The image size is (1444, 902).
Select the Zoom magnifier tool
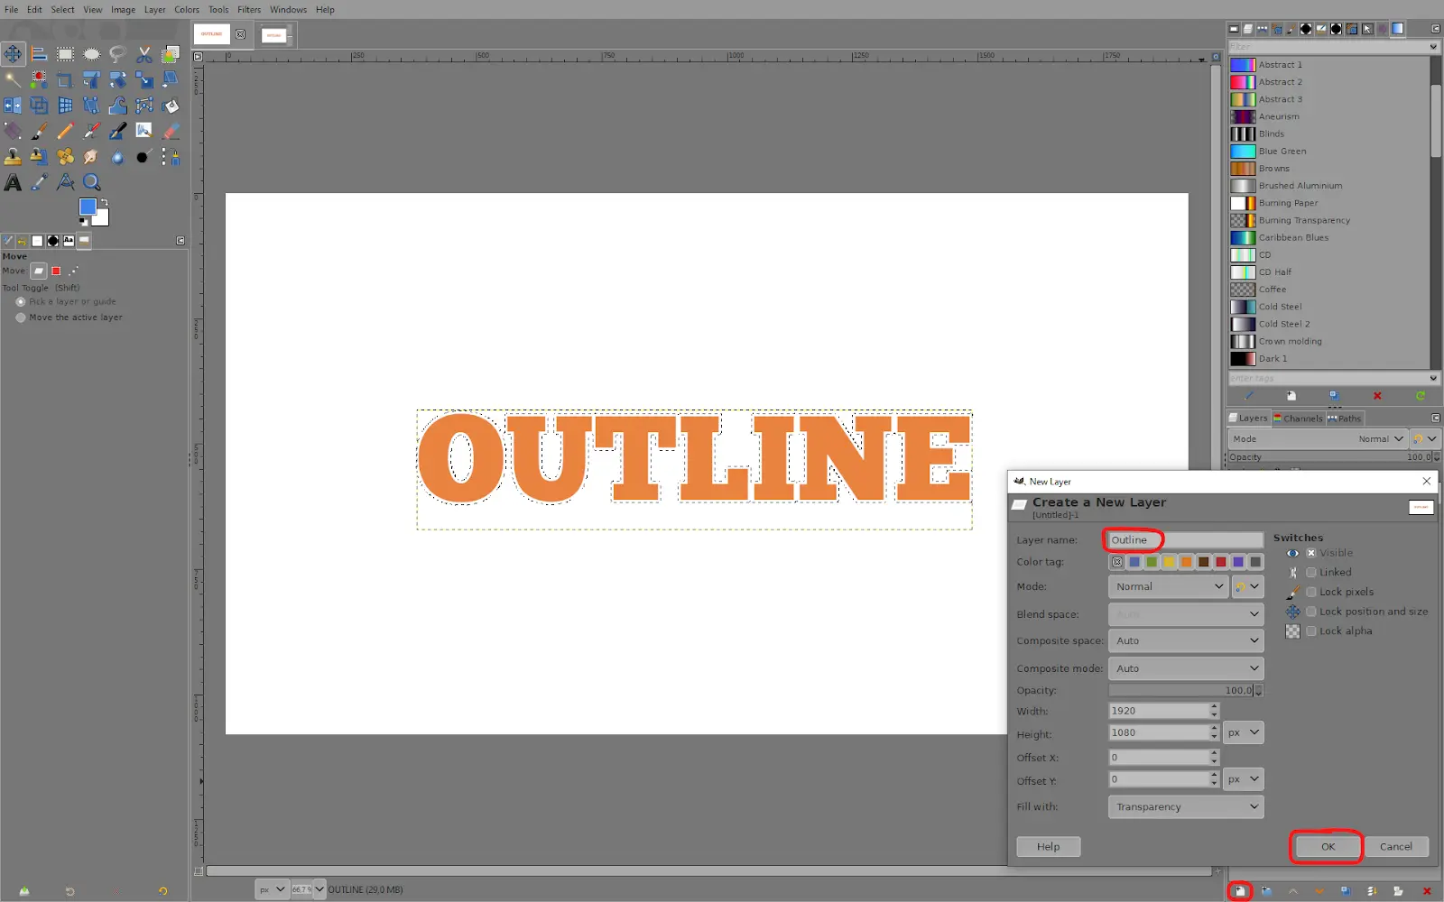91,183
